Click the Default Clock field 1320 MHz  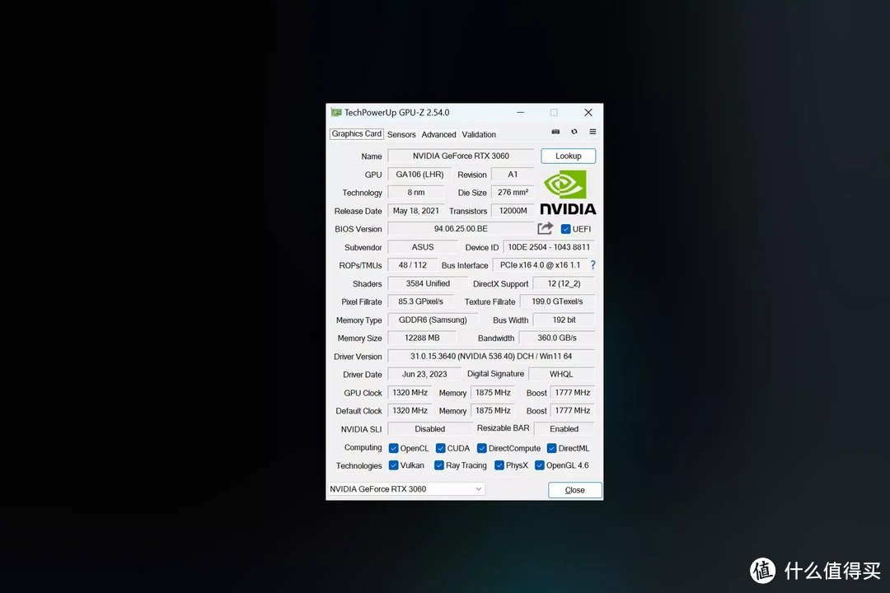point(410,410)
